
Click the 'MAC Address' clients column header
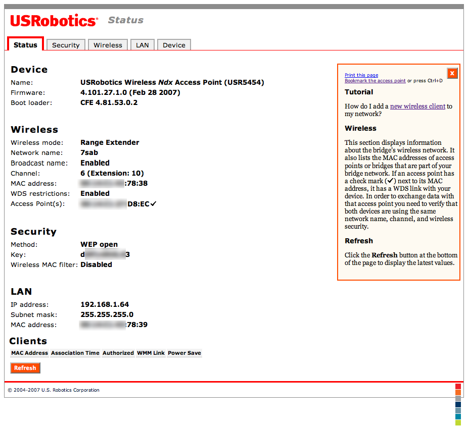point(29,353)
